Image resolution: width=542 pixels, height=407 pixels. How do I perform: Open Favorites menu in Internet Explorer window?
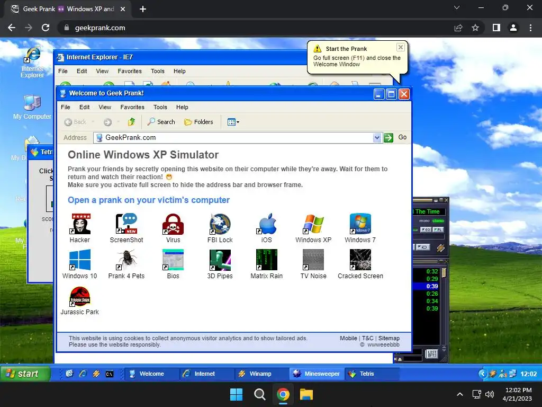point(130,71)
